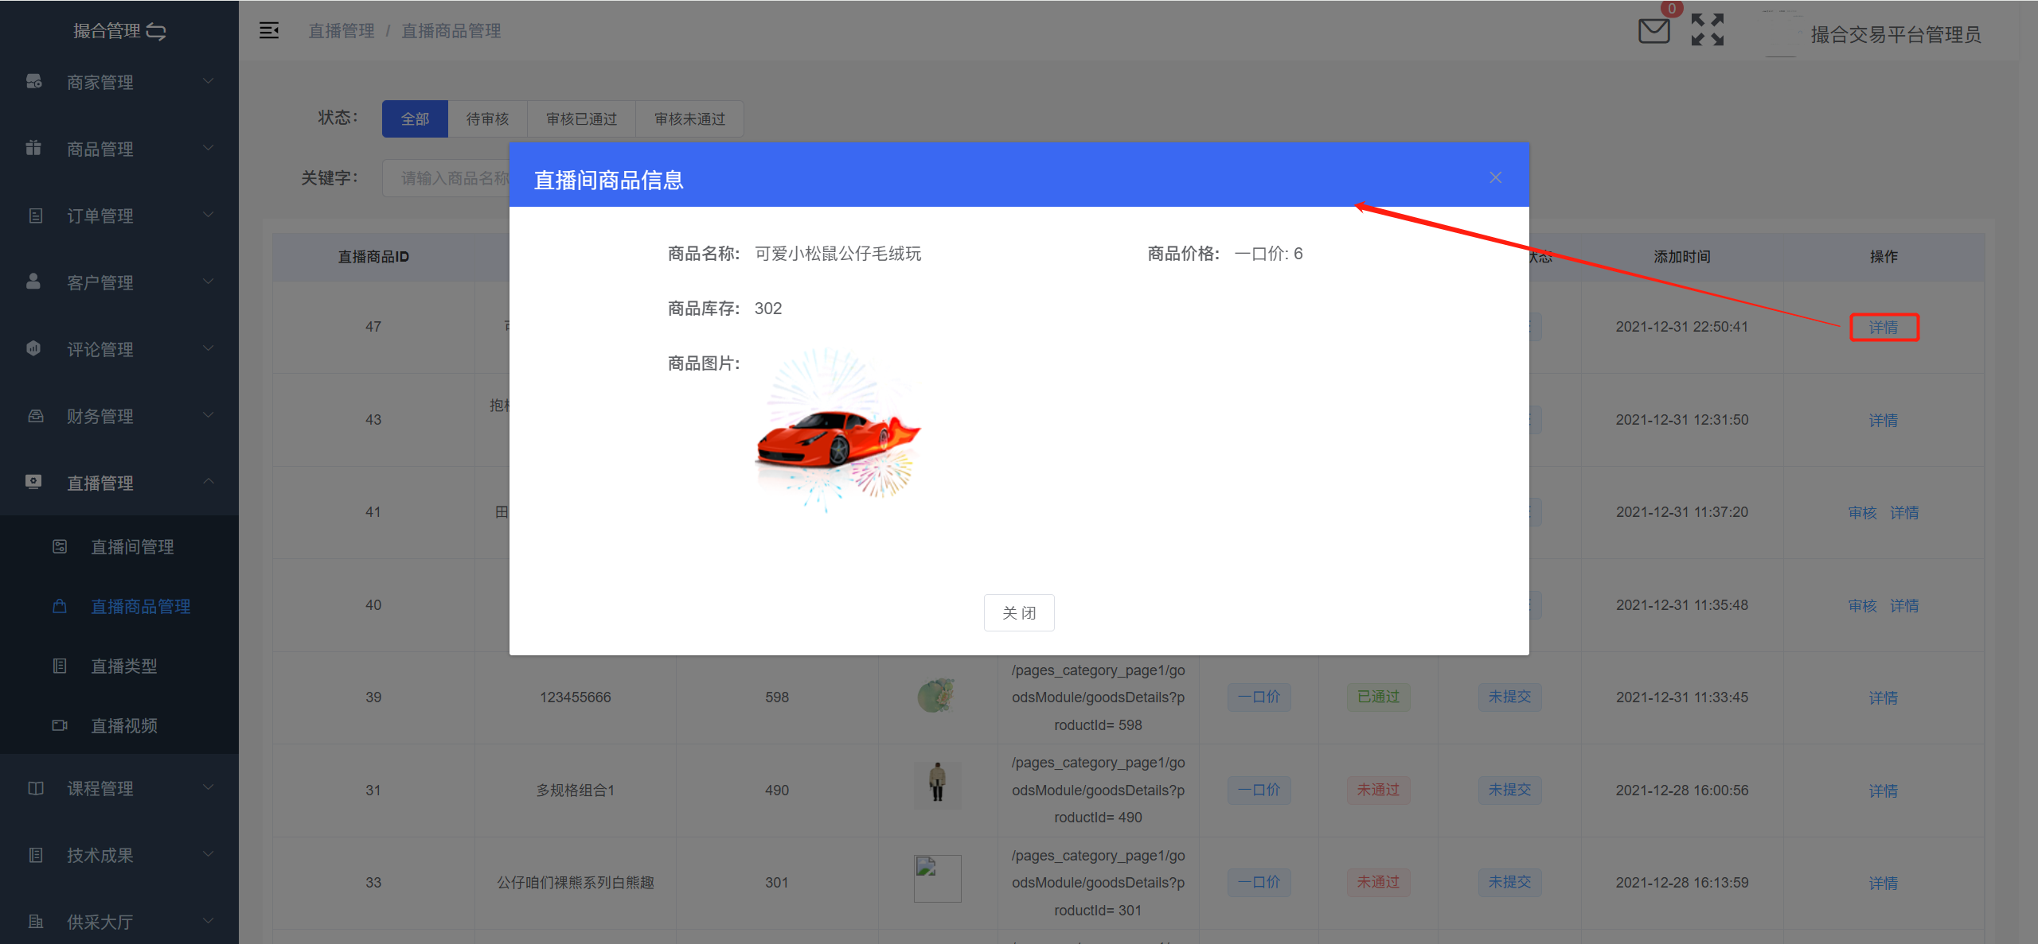
Task: Click 一口价 tag in row 39
Action: click(1259, 697)
